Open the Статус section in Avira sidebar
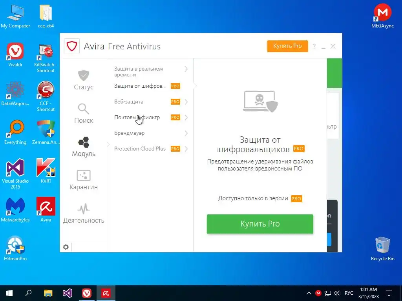Viewport: 402px width, 301px height. (x=84, y=80)
